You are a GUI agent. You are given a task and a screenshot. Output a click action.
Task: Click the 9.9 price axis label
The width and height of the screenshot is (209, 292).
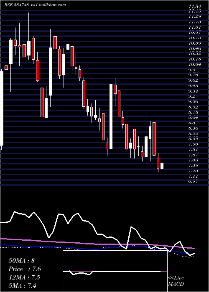tap(192, 70)
